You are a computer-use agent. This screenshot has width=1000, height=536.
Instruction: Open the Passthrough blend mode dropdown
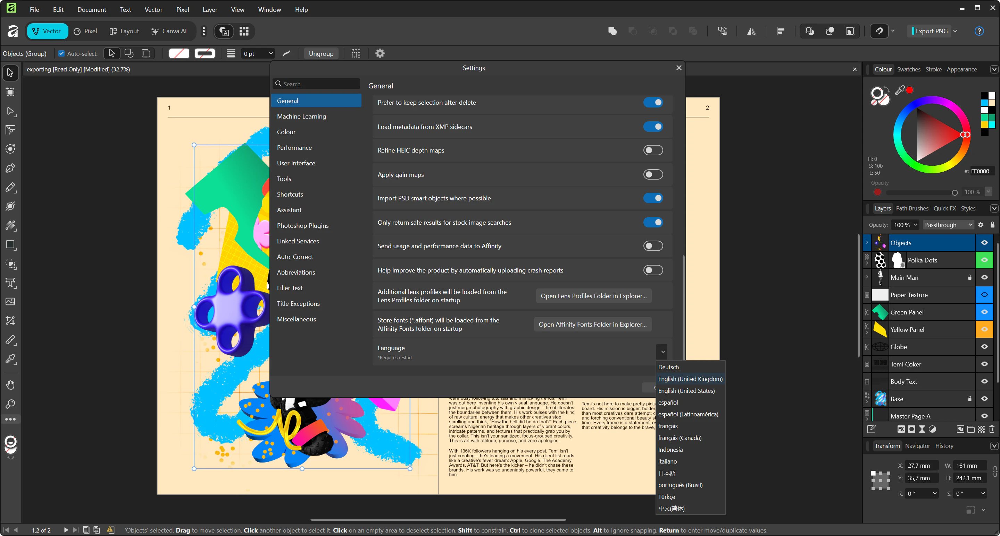[x=948, y=225]
